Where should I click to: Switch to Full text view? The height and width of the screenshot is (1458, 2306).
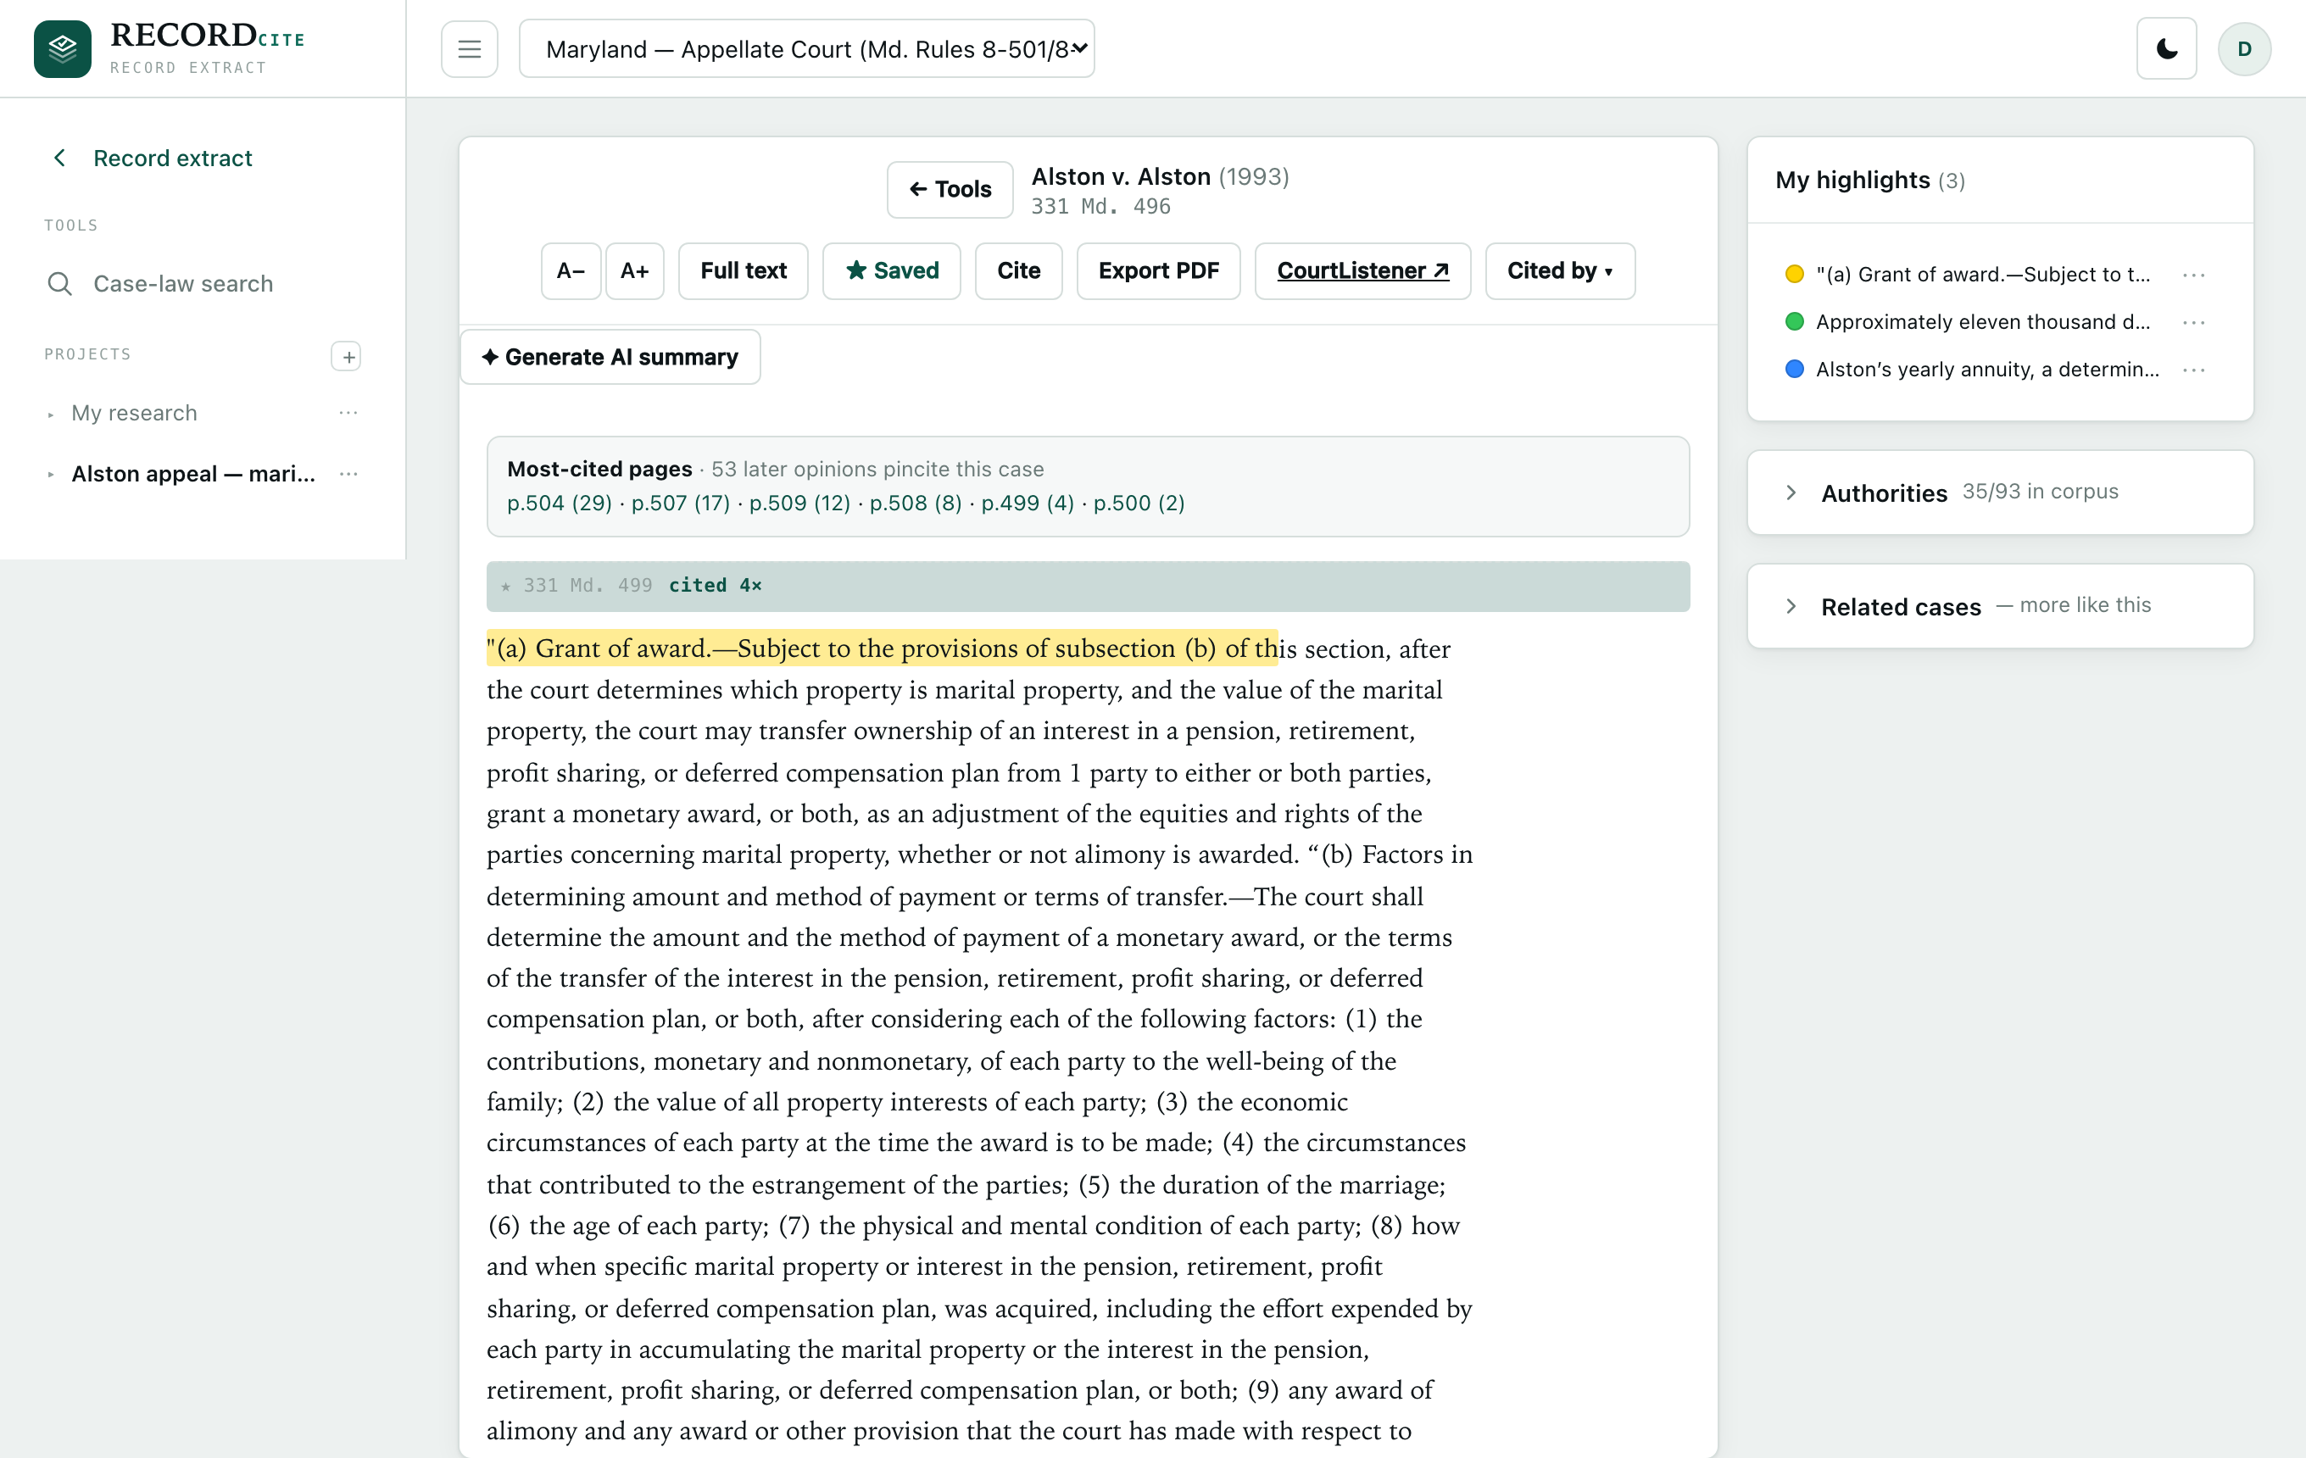744,271
